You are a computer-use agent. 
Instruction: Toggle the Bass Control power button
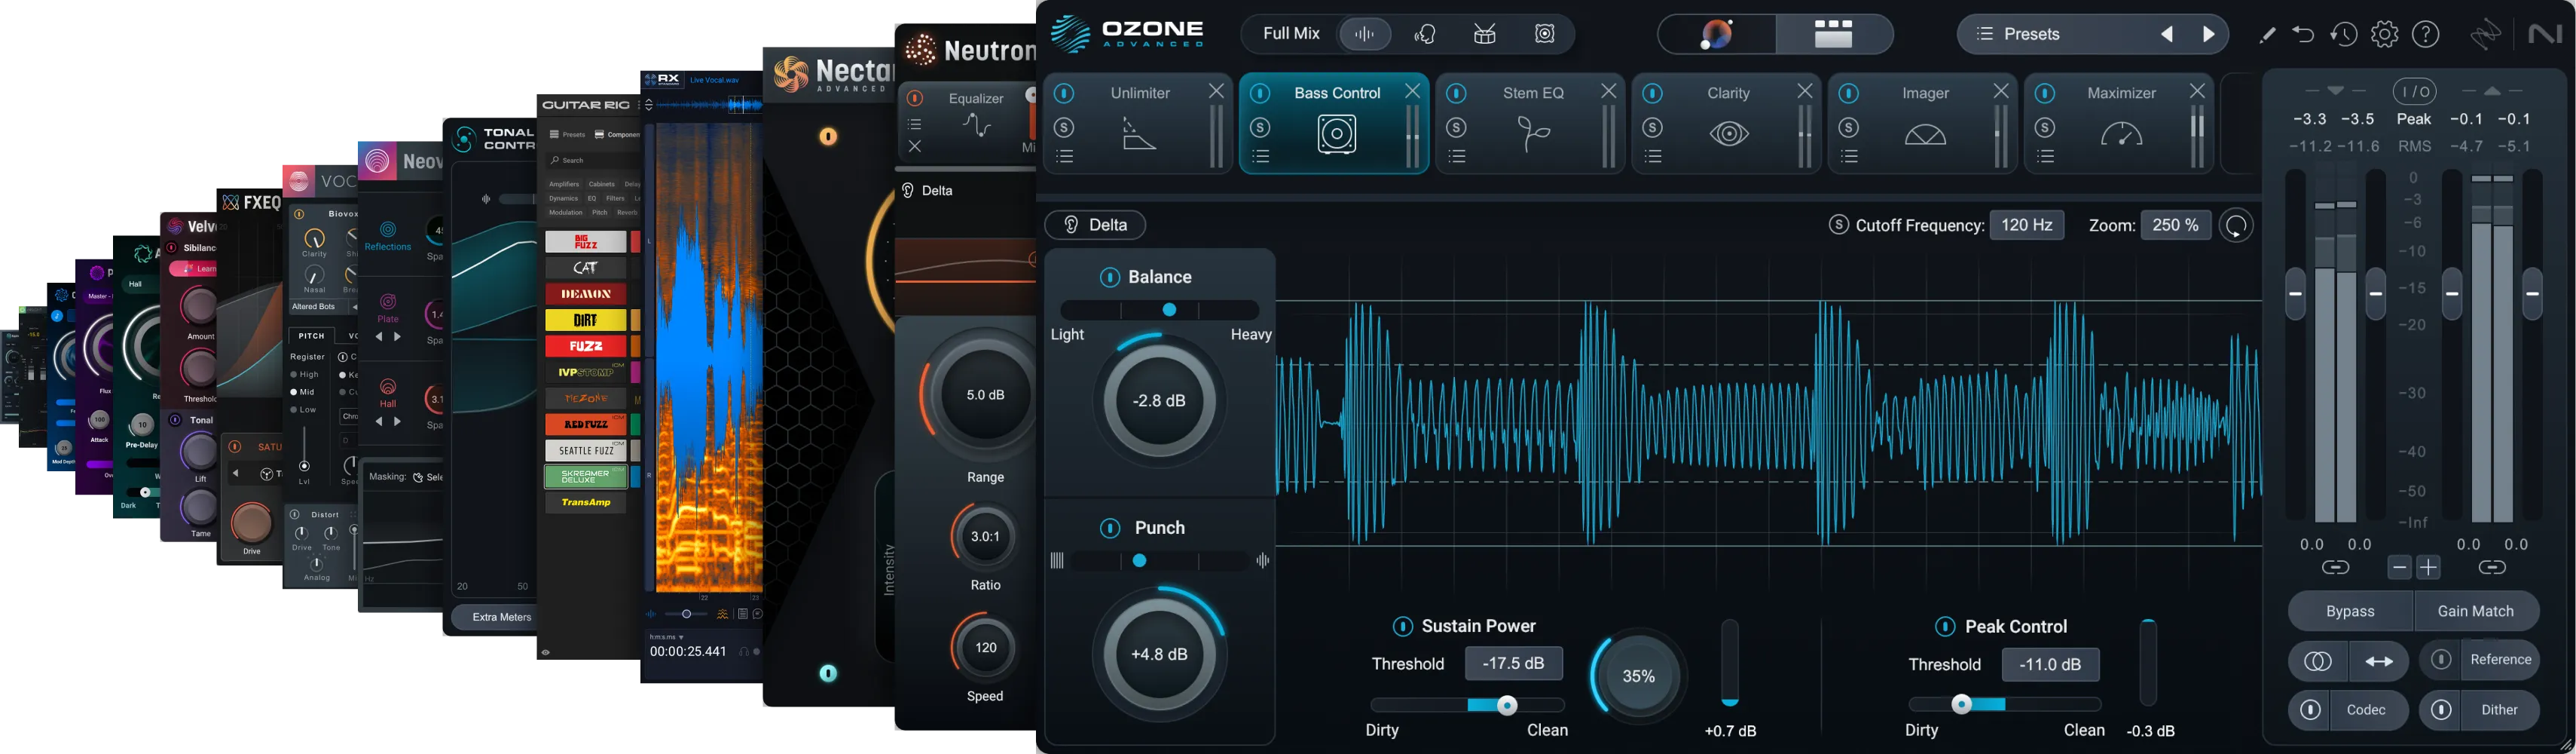click(x=1261, y=92)
